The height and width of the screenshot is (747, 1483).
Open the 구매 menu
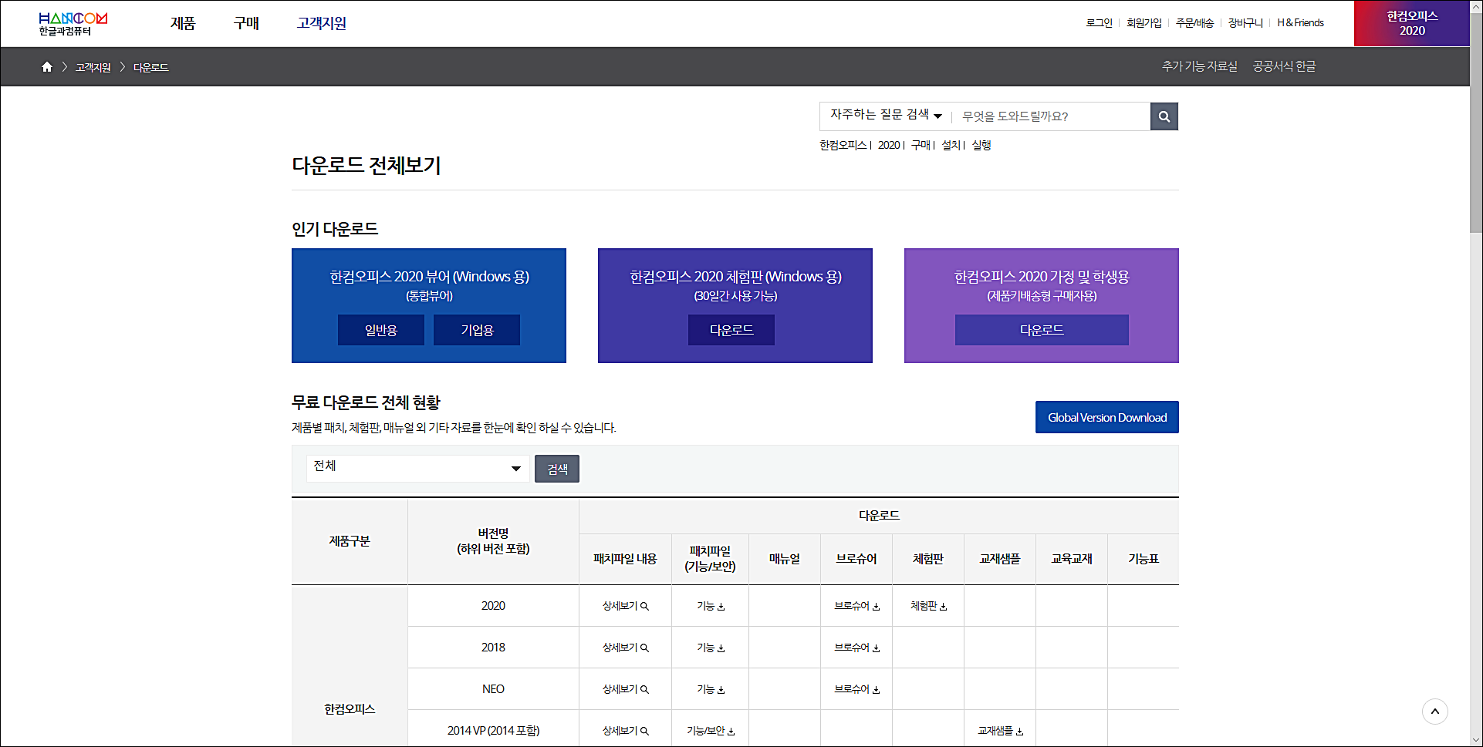(x=246, y=23)
